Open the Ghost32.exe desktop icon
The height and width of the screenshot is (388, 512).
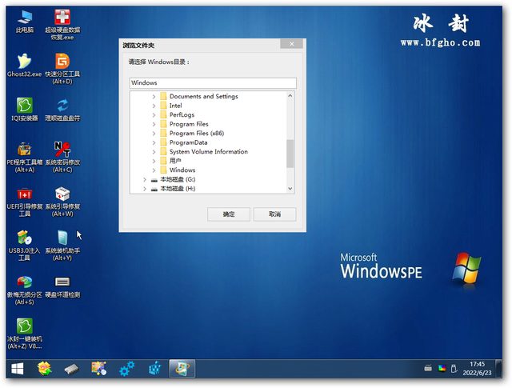tap(25, 65)
